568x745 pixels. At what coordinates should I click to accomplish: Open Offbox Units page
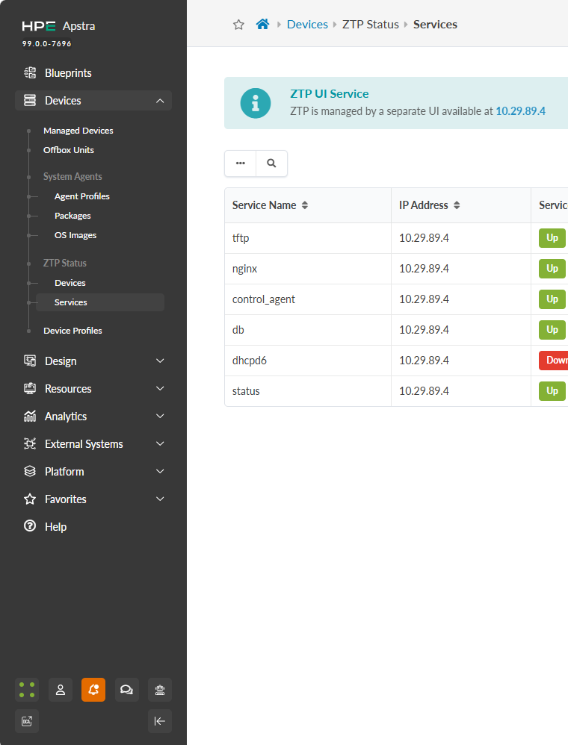pos(69,150)
